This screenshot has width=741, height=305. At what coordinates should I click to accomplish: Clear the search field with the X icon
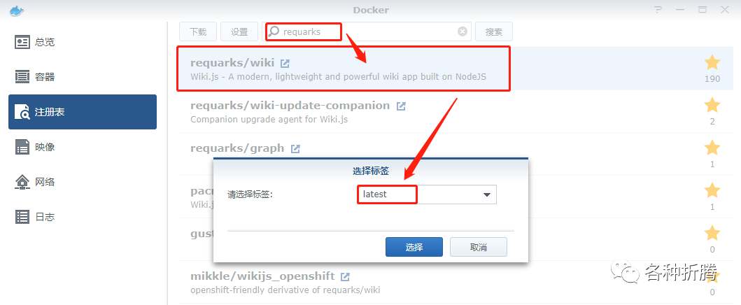coord(463,31)
